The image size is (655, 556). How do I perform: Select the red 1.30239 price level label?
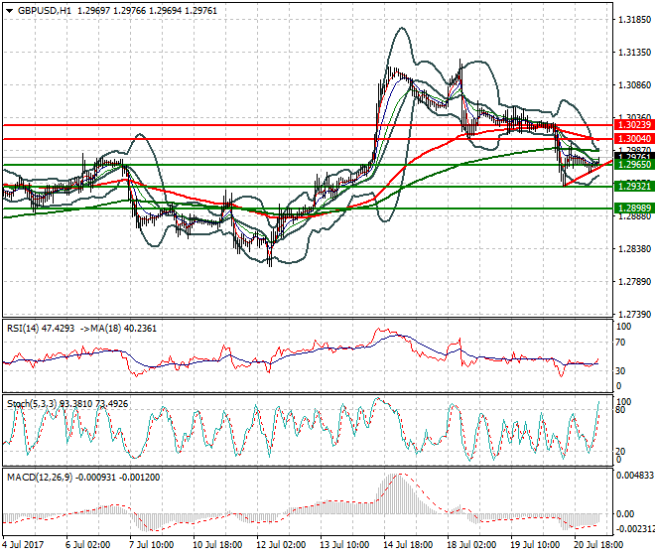(634, 124)
